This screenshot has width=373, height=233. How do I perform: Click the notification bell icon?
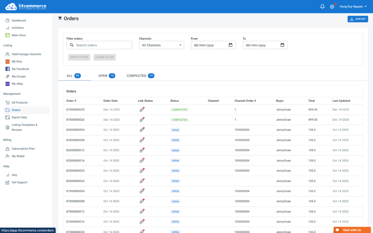tap(322, 7)
